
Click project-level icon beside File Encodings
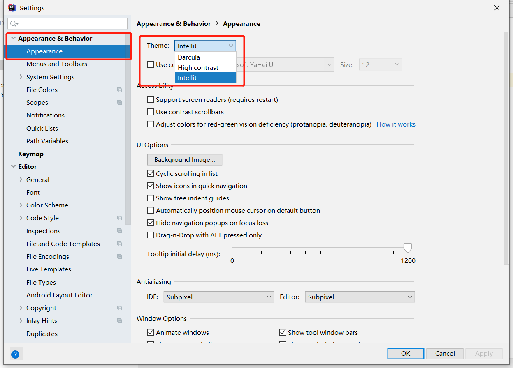tap(119, 257)
